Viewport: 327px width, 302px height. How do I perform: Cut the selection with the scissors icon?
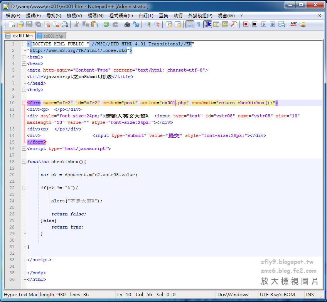point(76,24)
